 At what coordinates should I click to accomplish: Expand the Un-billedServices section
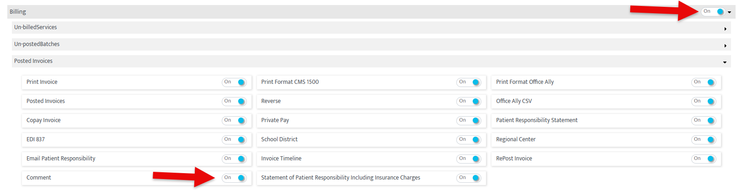click(x=725, y=29)
